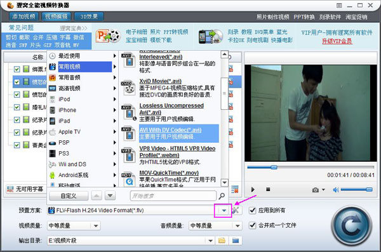Click the 添加视频 button

tap(23, 17)
